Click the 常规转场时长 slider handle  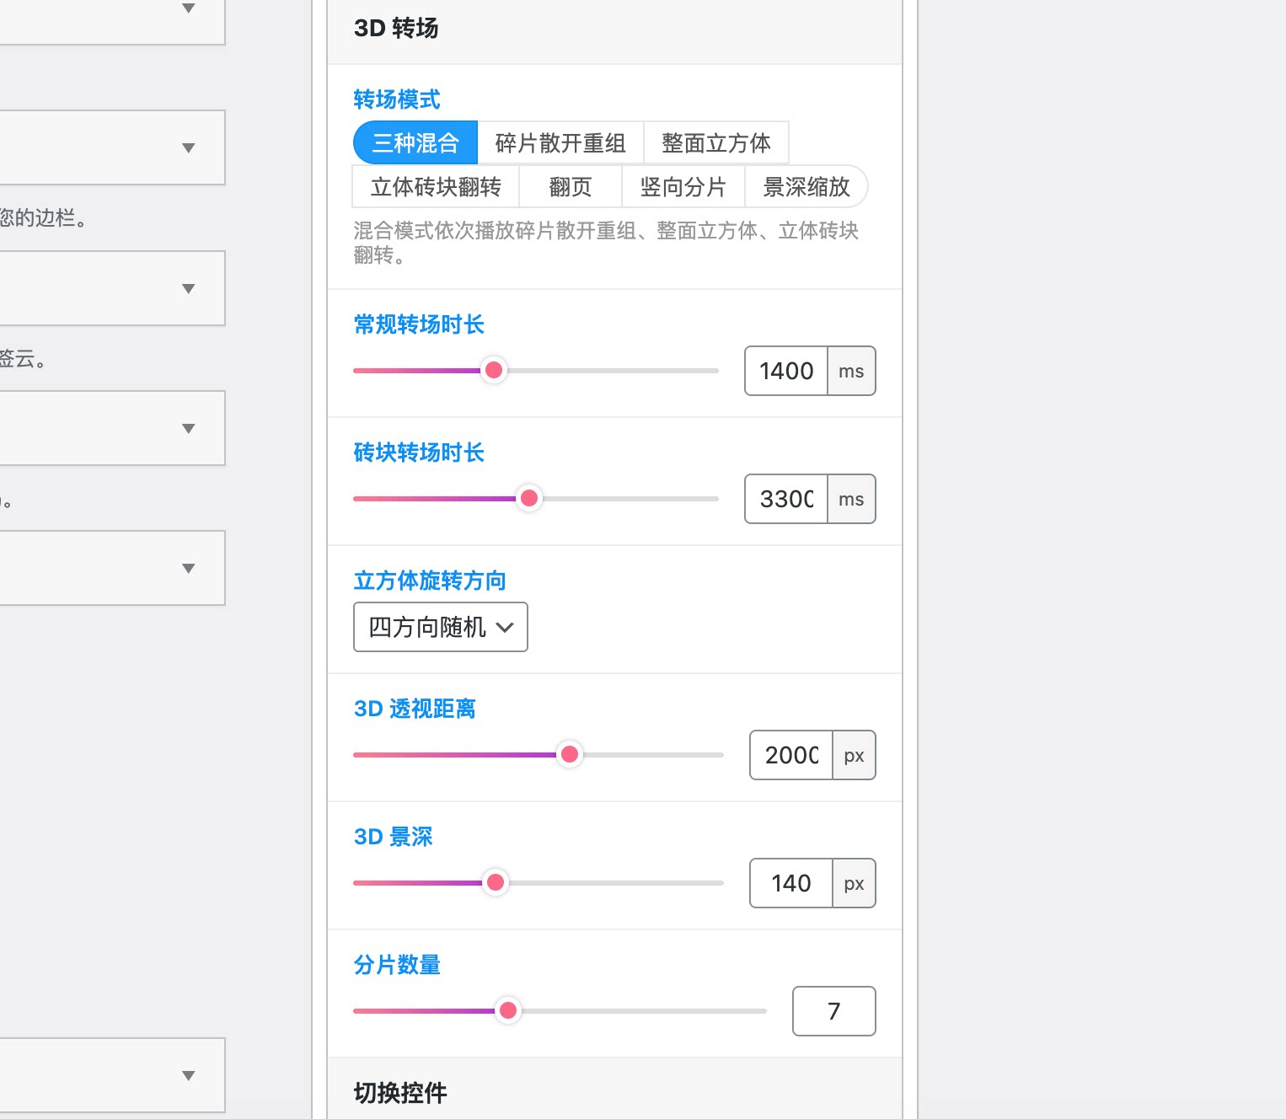495,370
